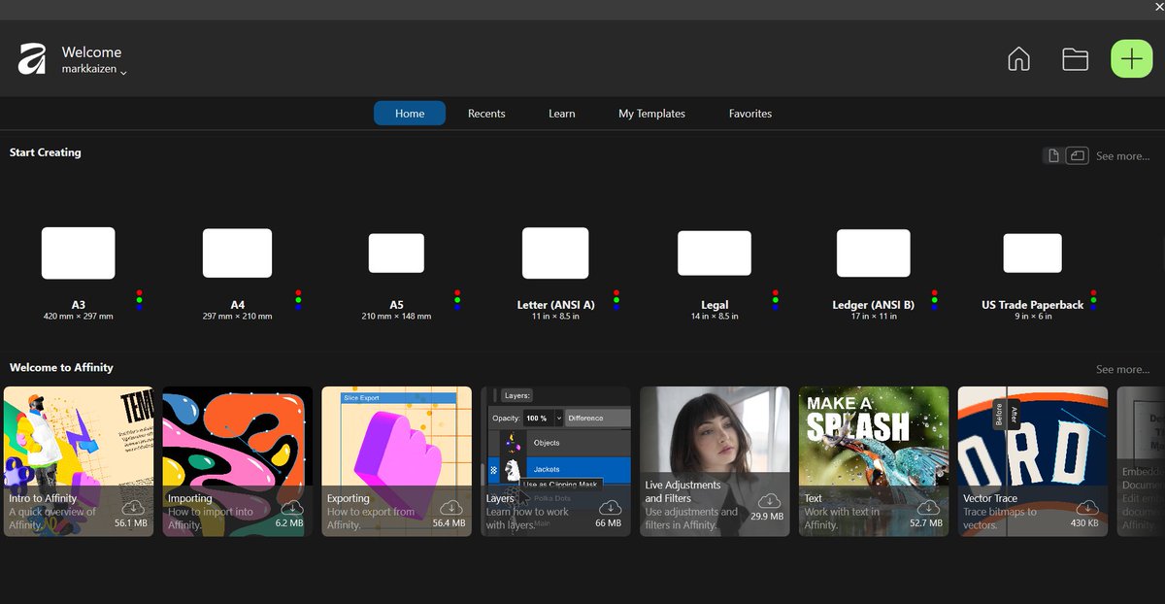Switch presets to landscape orientation
The height and width of the screenshot is (604, 1165).
click(x=1077, y=155)
